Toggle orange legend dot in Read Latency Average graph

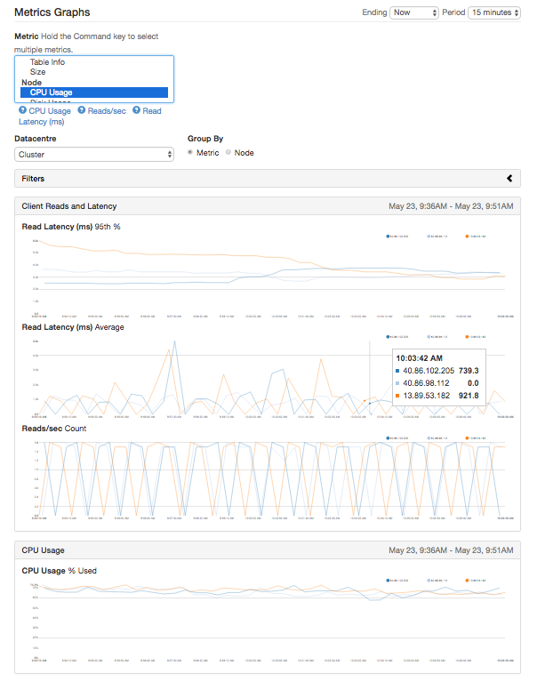pos(467,337)
